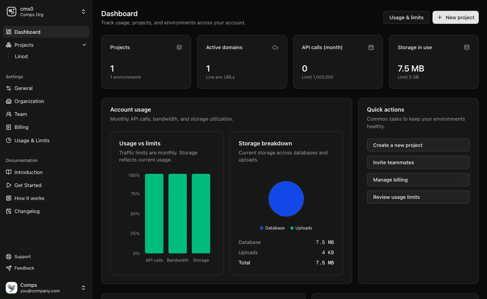The width and height of the screenshot is (487, 299).
Task: Select the Team settings icon
Action: pos(8,114)
